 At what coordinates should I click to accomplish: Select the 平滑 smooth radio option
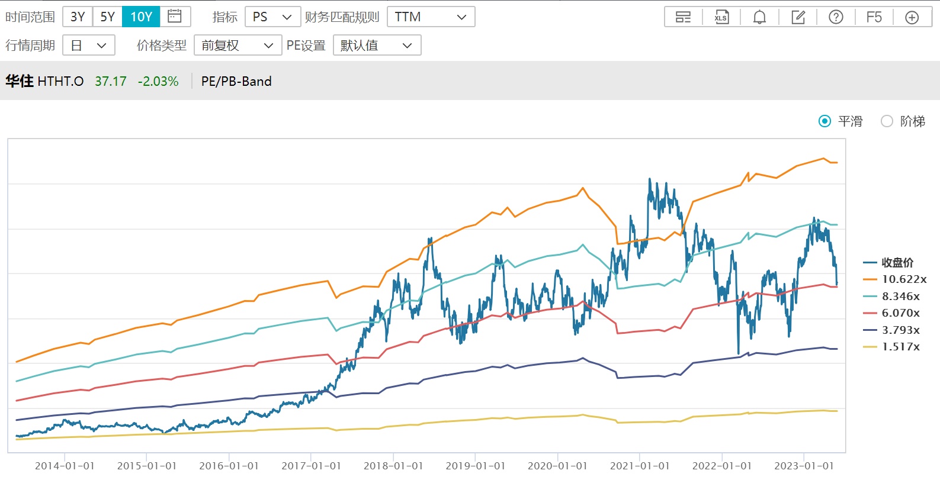coord(824,121)
